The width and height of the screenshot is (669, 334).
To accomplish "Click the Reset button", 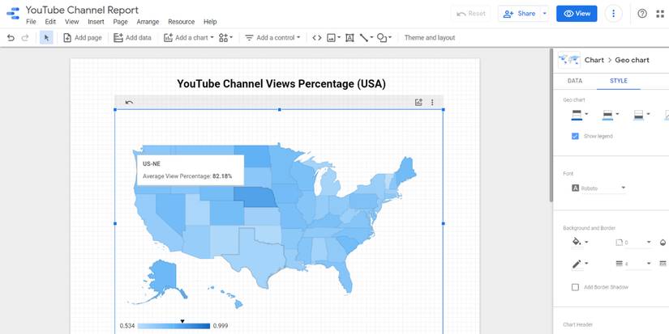I will tap(470, 14).
